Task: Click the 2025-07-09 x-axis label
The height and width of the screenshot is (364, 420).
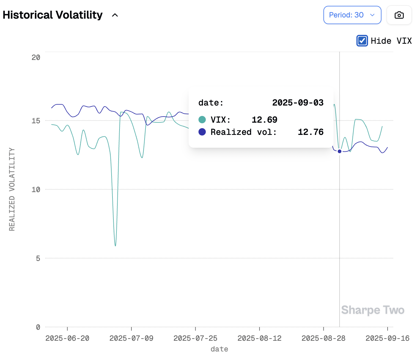Action: coord(131,338)
